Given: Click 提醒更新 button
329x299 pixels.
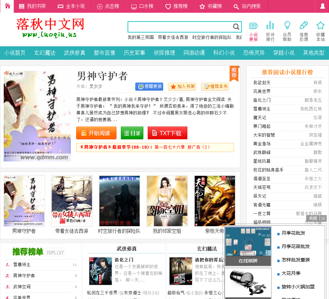Looking at the screenshot, I should (149, 86).
